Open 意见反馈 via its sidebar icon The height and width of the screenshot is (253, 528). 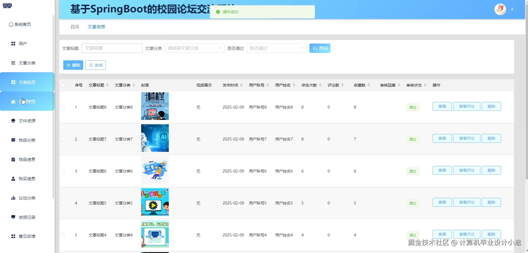(x=13, y=236)
